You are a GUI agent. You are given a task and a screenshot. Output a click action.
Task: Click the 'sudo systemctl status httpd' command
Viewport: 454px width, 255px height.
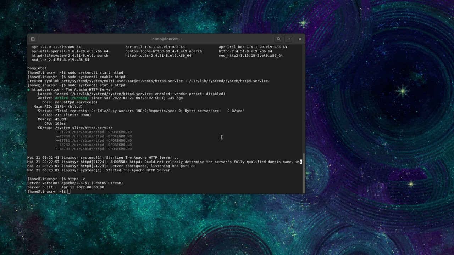(96, 85)
